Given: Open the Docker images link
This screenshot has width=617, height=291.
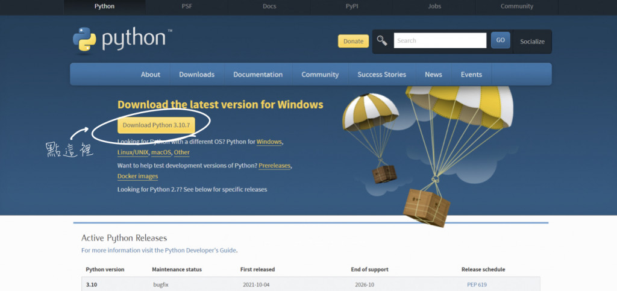Looking at the screenshot, I should coord(138,176).
